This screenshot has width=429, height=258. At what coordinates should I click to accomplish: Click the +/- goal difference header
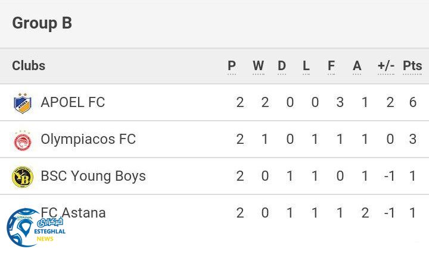pos(386,66)
